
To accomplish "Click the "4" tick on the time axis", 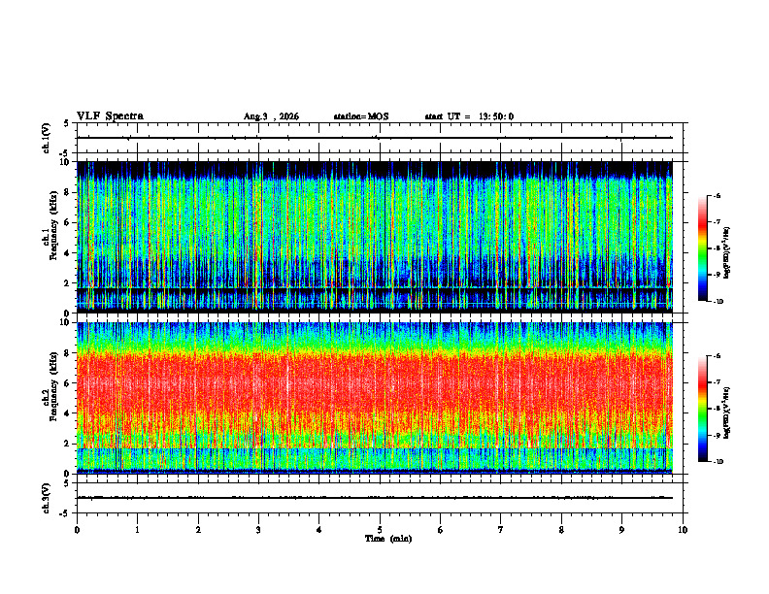I will [x=319, y=530].
